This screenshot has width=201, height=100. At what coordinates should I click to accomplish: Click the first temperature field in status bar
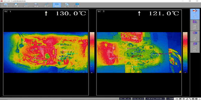click(x=125, y=98)
